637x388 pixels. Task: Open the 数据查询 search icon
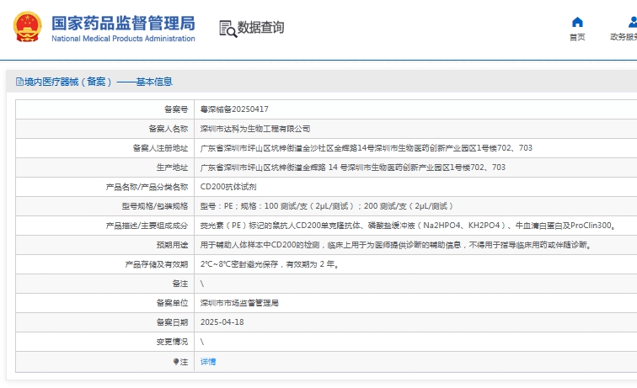pos(227,29)
